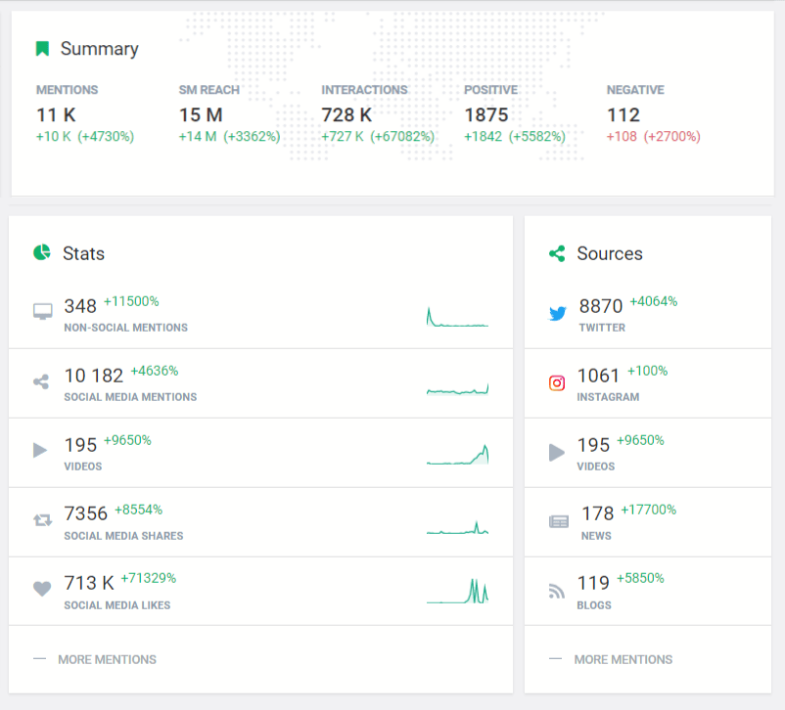
Task: Click the 11 K Mentions summary value
Action: 56,114
